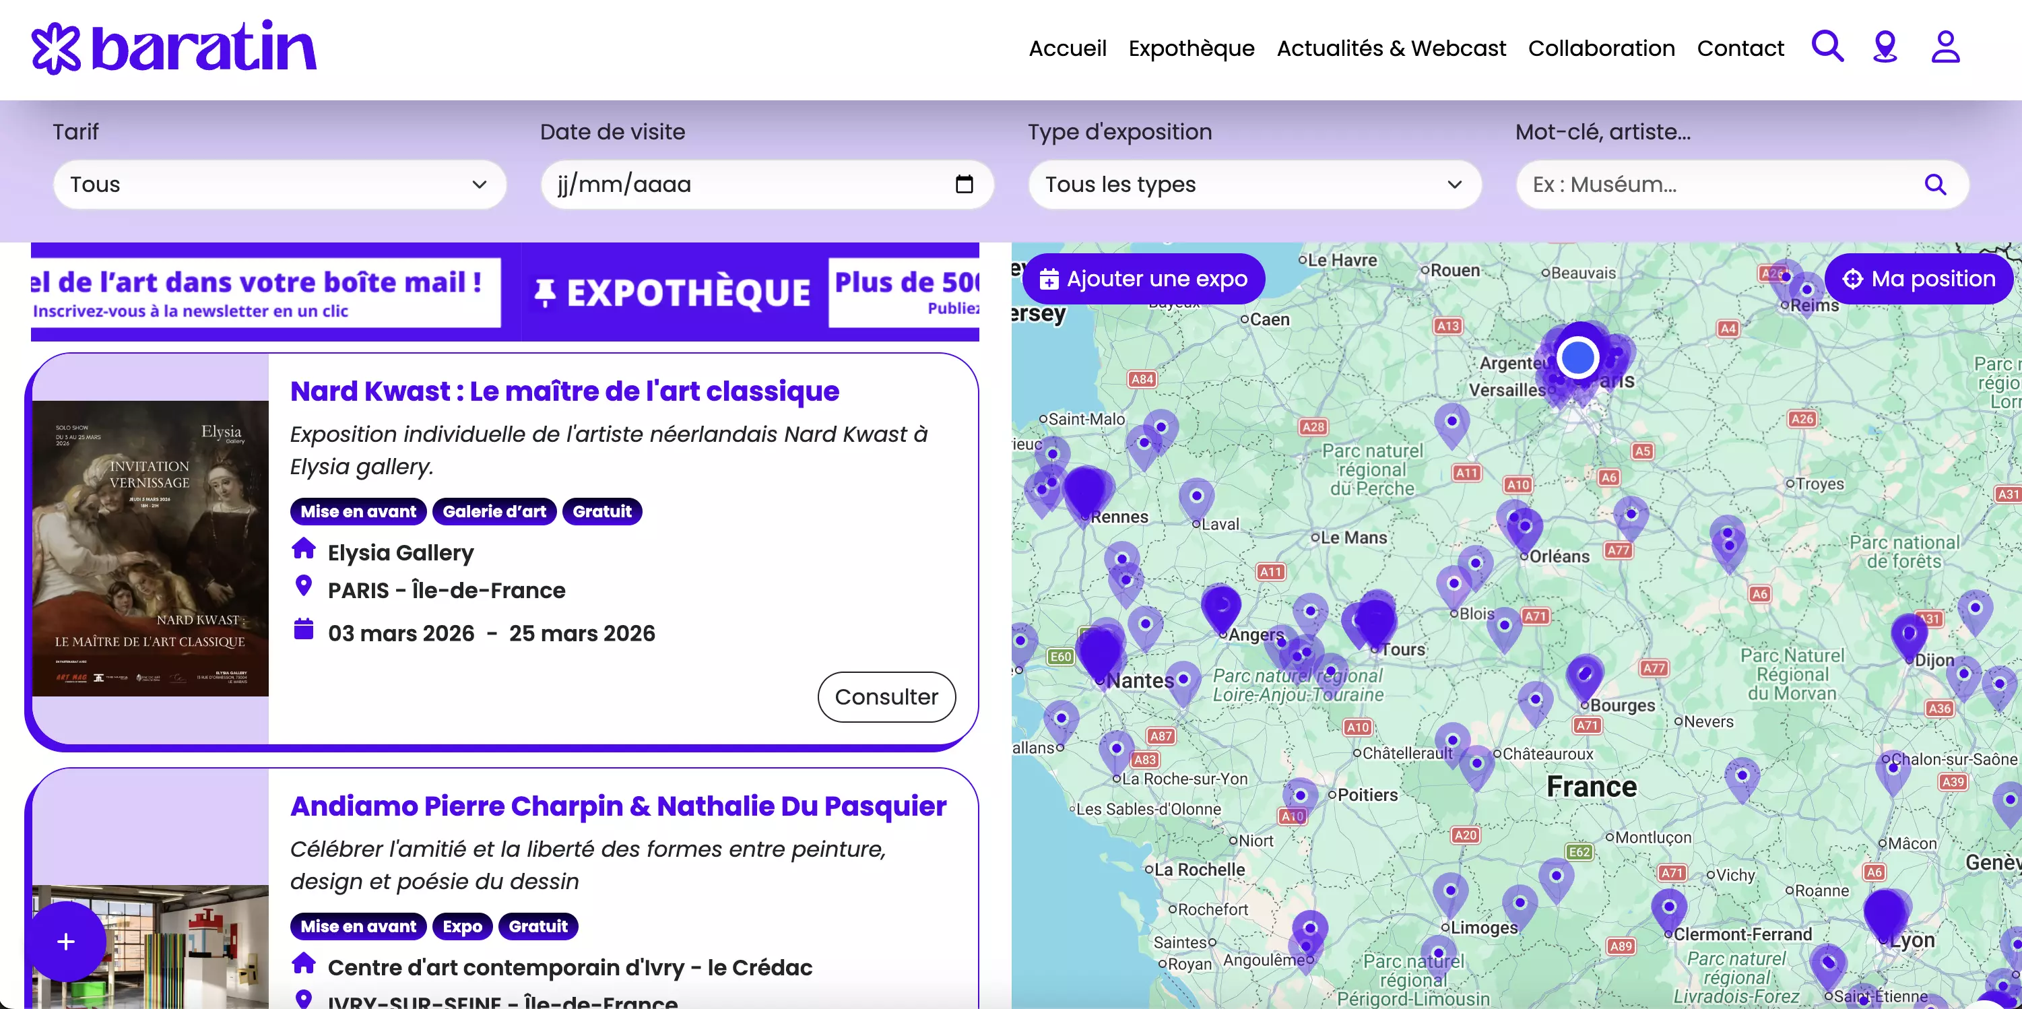
Task: Click the blue current-position dot on the map
Action: click(1577, 357)
